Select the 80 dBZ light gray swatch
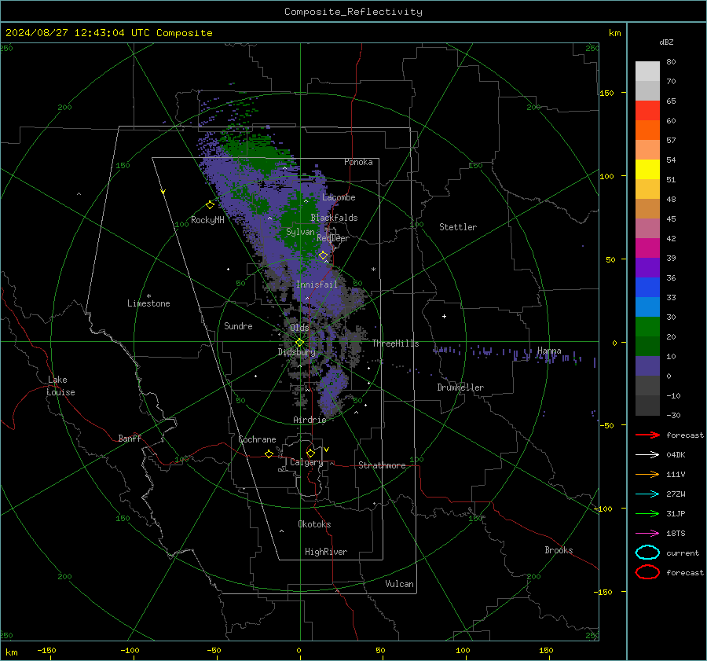707x661 pixels. [x=647, y=71]
